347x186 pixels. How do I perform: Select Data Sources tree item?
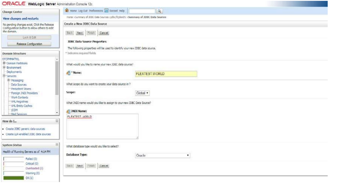click(x=18, y=85)
